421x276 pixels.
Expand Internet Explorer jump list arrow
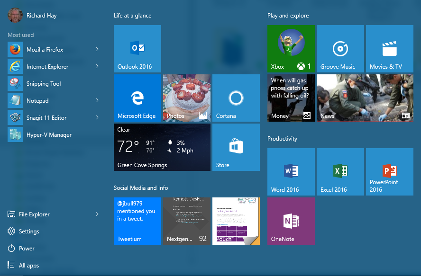(x=97, y=67)
